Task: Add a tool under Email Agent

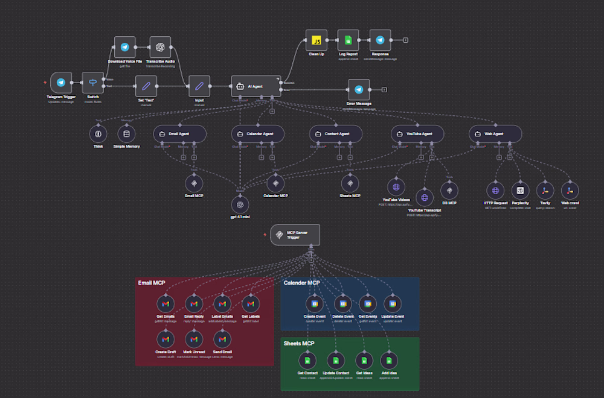Action: [194, 157]
